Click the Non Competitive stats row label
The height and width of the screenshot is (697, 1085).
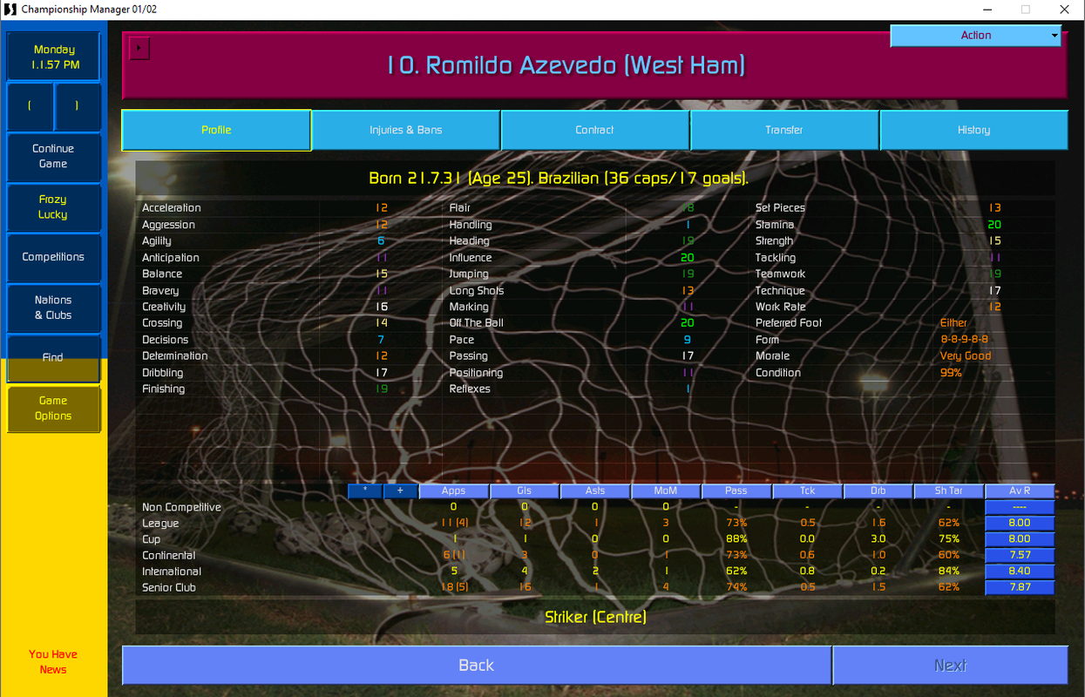click(x=181, y=507)
